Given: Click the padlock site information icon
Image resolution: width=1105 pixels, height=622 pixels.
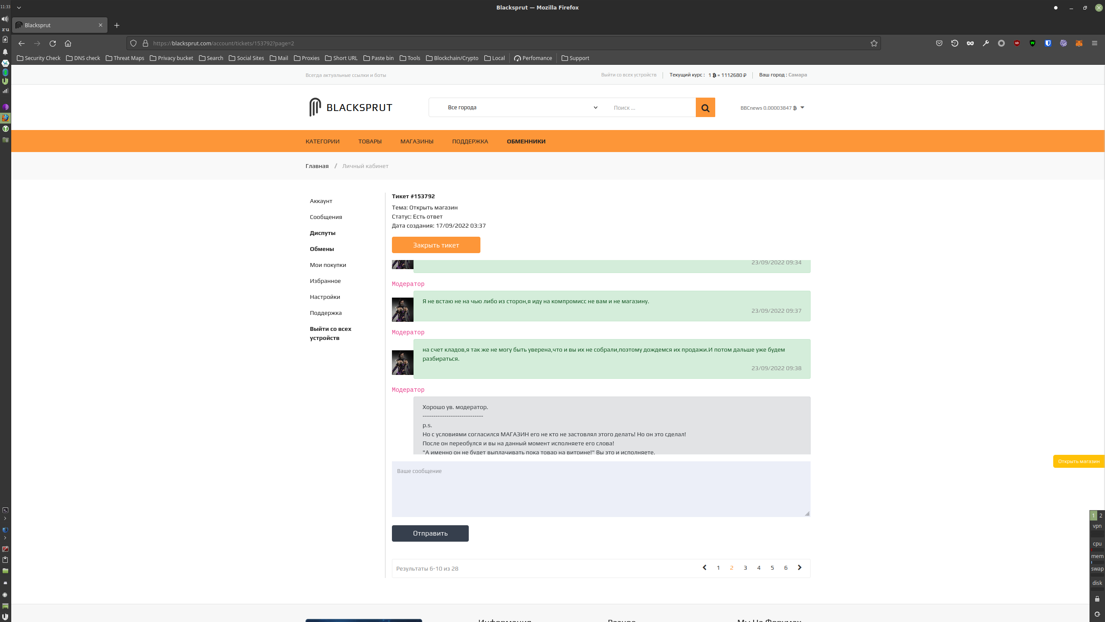Looking at the screenshot, I should (145, 43).
